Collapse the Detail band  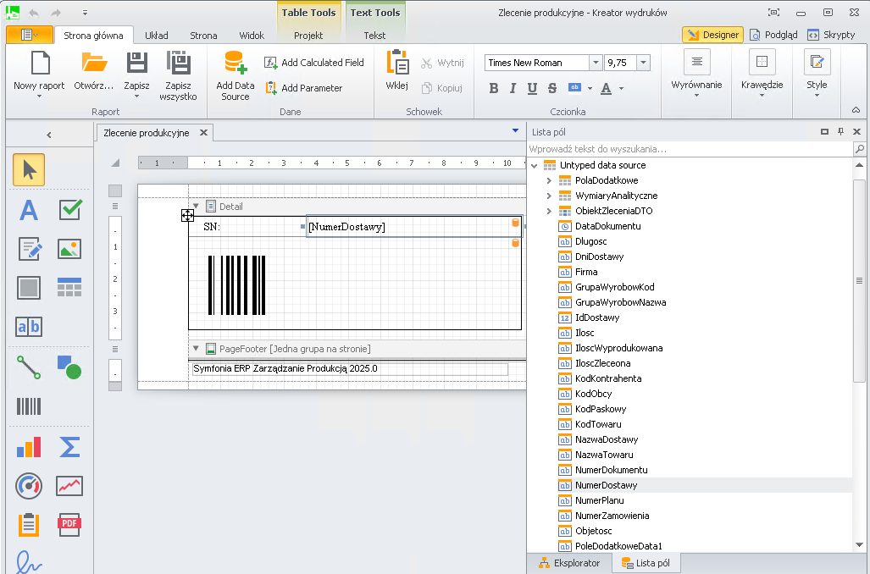pyautogui.click(x=196, y=207)
